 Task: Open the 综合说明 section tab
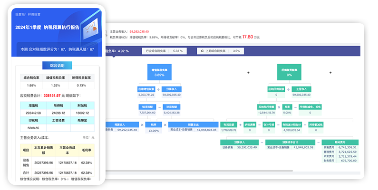pyautogui.click(x=57, y=66)
